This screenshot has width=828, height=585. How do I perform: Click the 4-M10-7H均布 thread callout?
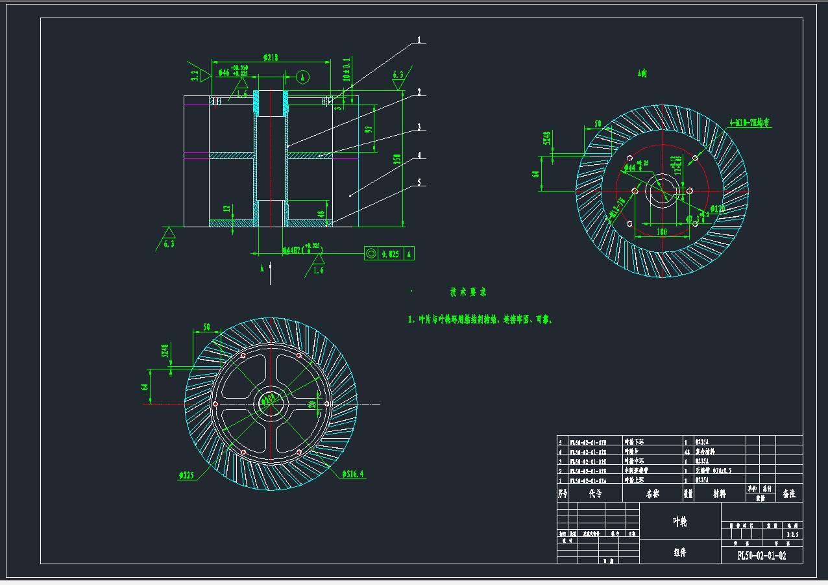click(x=749, y=121)
